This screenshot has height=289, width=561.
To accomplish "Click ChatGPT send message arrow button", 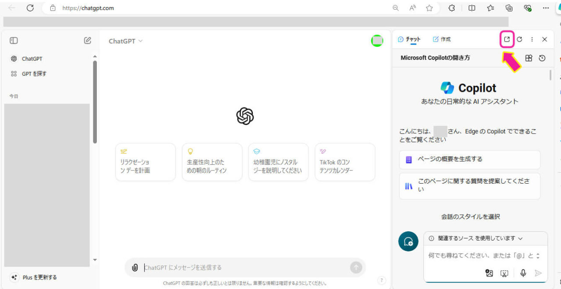I will [x=356, y=268].
